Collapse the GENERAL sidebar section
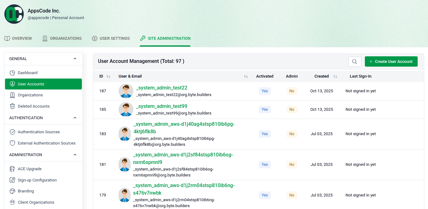Image resolution: width=428 pixels, height=209 pixels. pos(75,59)
